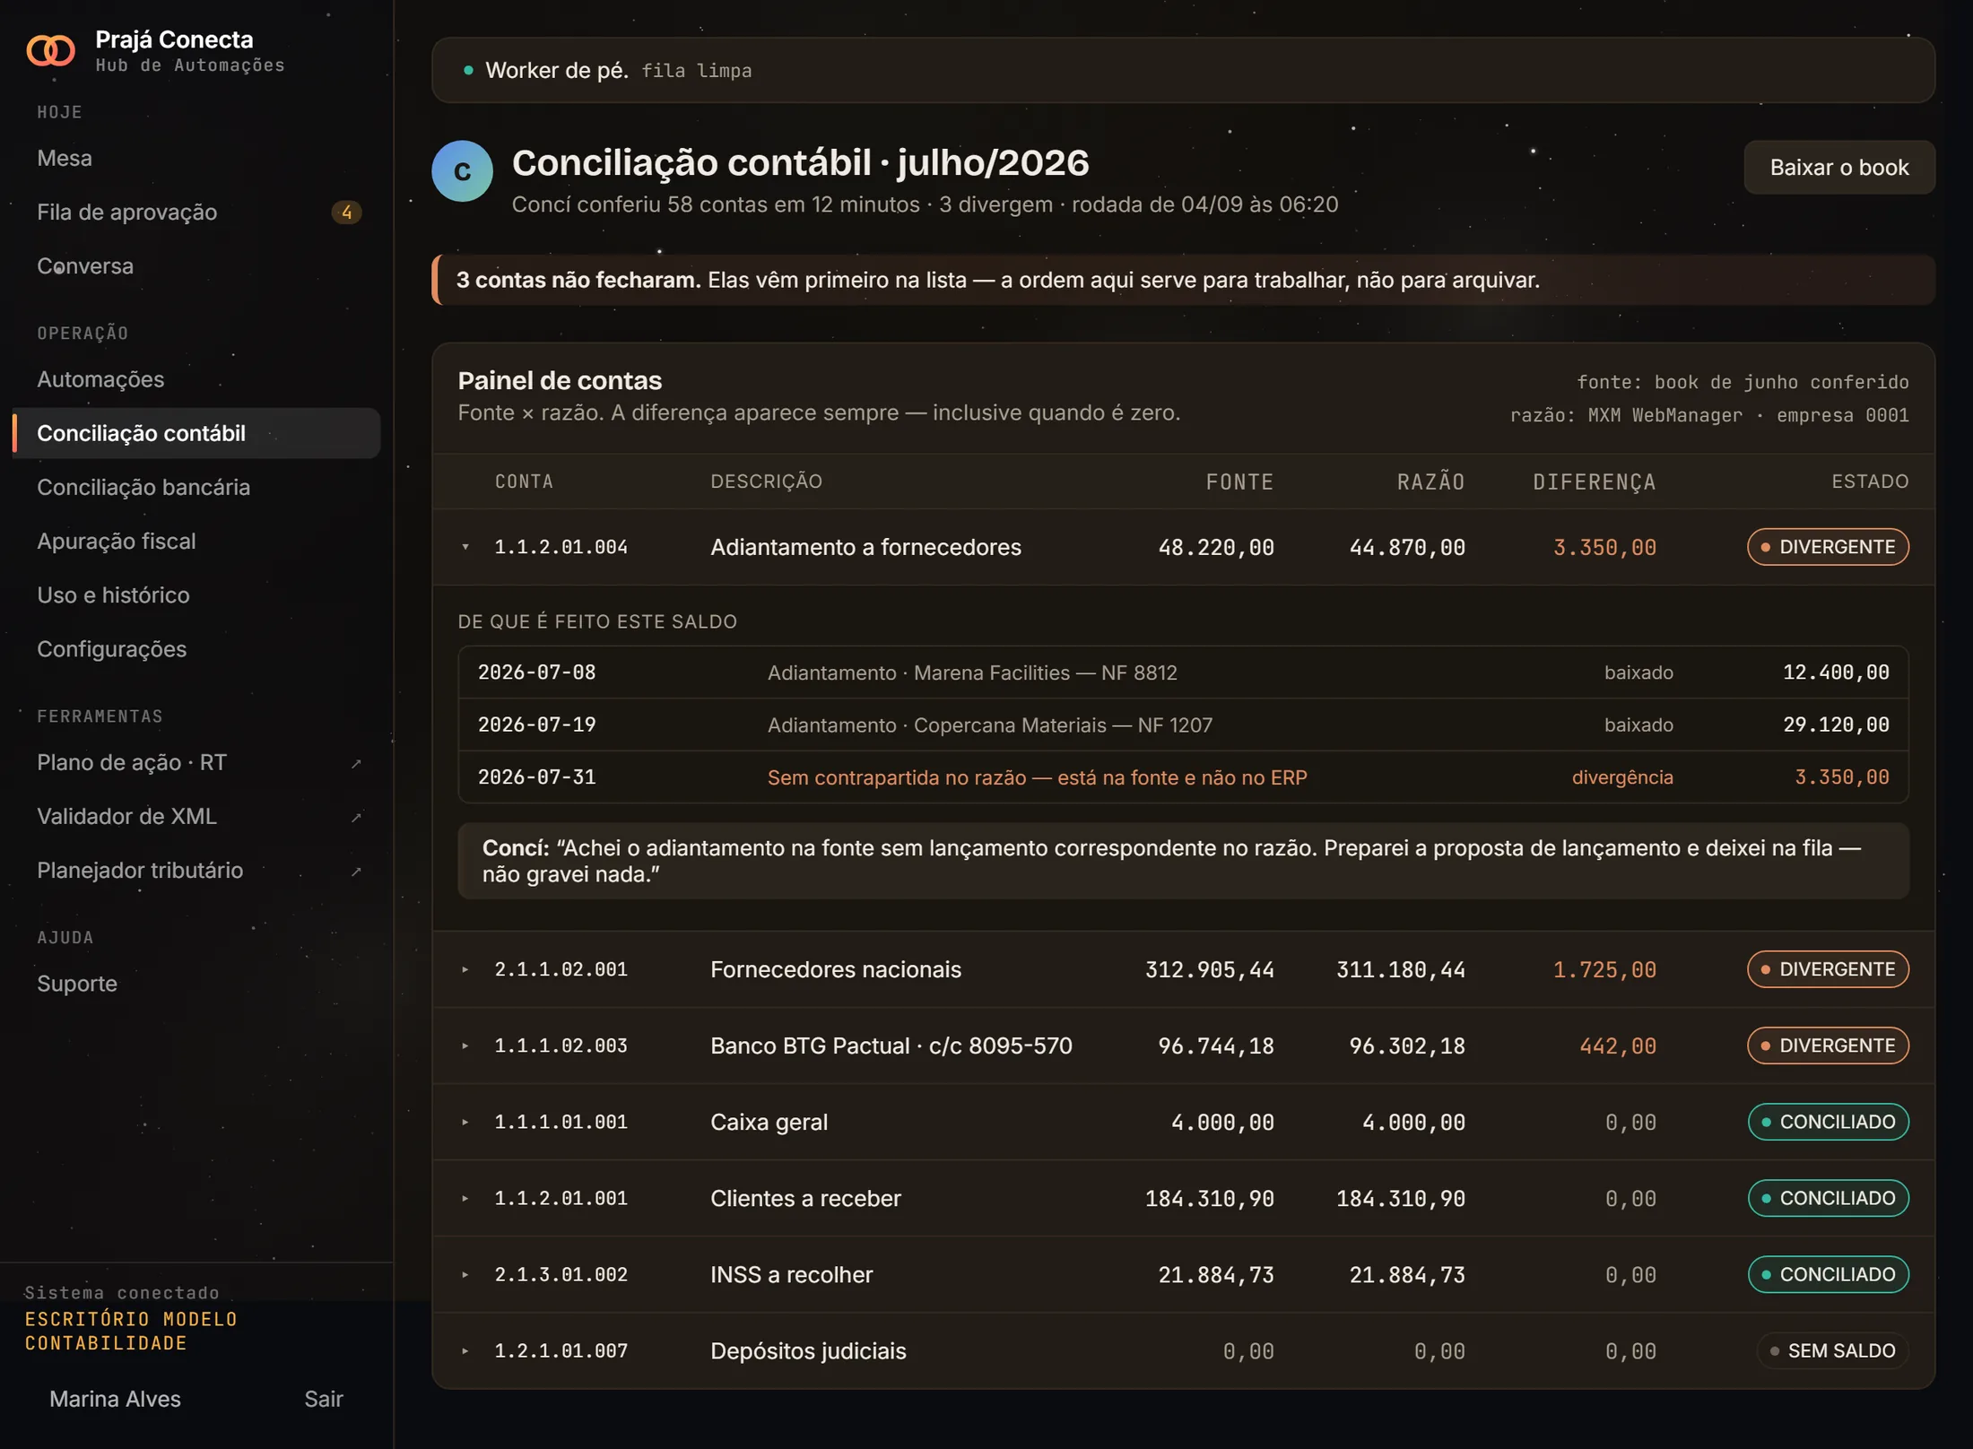Select the 2026-07-08 Marena Facilities entry
This screenshot has height=1449, width=1973.
coord(1183,672)
